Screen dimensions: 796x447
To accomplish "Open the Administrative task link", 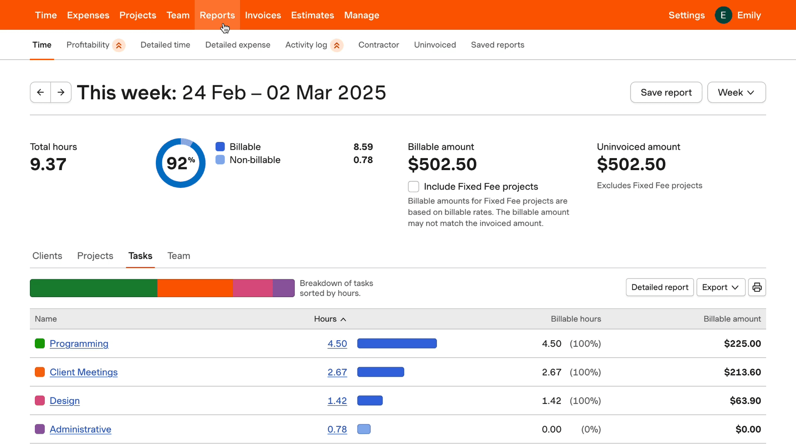I will pos(80,429).
